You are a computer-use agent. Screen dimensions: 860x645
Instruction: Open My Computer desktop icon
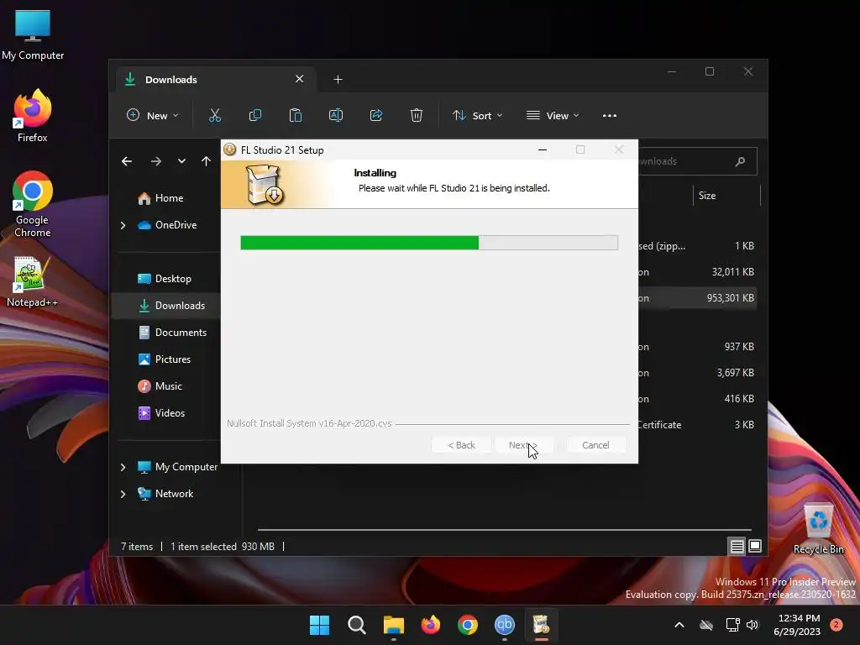[x=33, y=34]
